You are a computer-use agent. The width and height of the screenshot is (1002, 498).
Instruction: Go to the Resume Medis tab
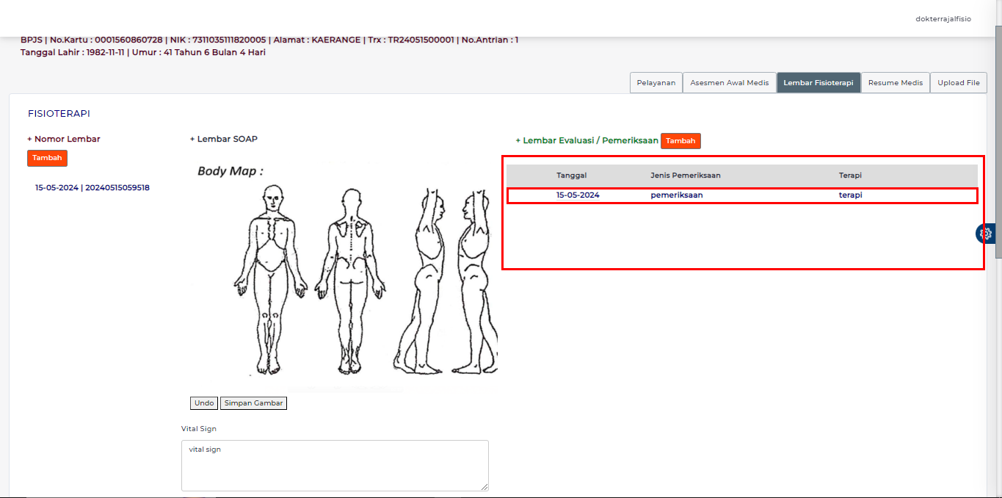(x=895, y=83)
